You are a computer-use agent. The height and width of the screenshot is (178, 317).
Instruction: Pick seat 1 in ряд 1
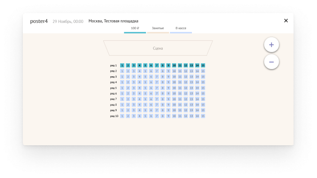pyautogui.click(x=122, y=65)
